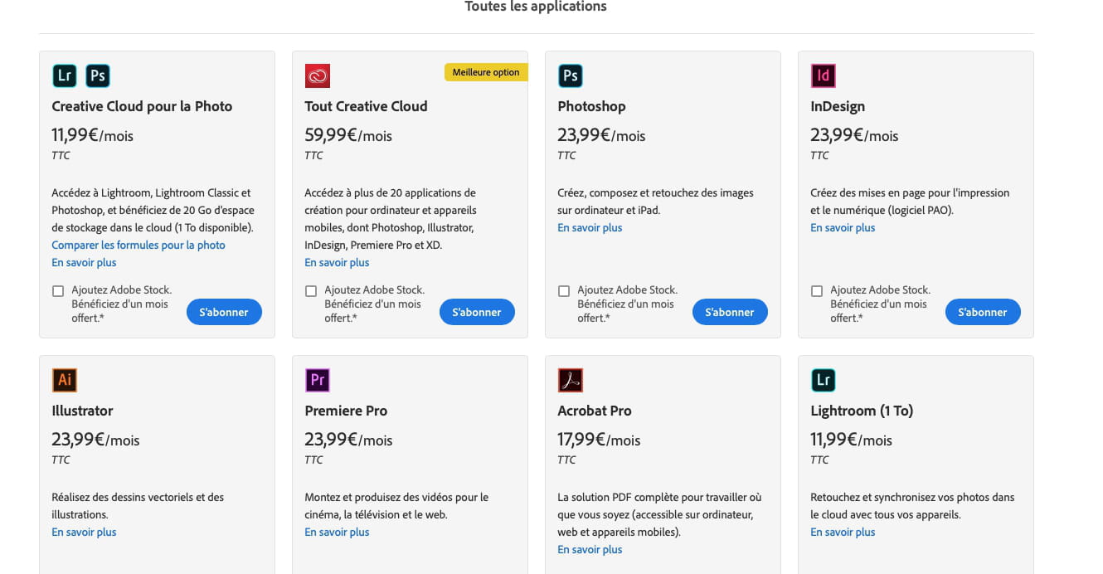Click the red Creative Cloud logo icon
The width and height of the screenshot is (1103, 574).
point(318,76)
